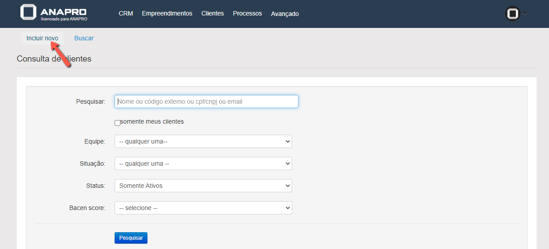
Task: Go to the Avançado menu
Action: (285, 14)
